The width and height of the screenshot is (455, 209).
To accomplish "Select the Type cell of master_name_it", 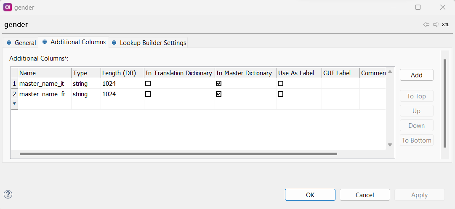I will (86, 84).
